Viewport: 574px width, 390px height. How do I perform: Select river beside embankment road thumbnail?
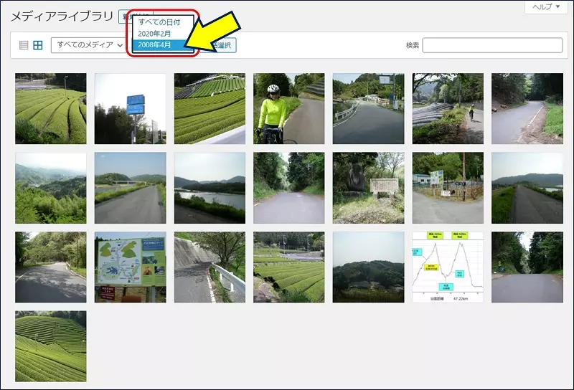tap(210, 188)
